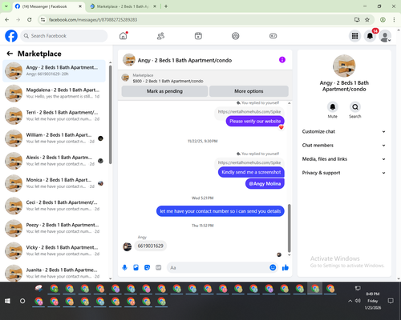Open the emoji picker in message box
This screenshot has width=401, height=320.
(x=273, y=267)
